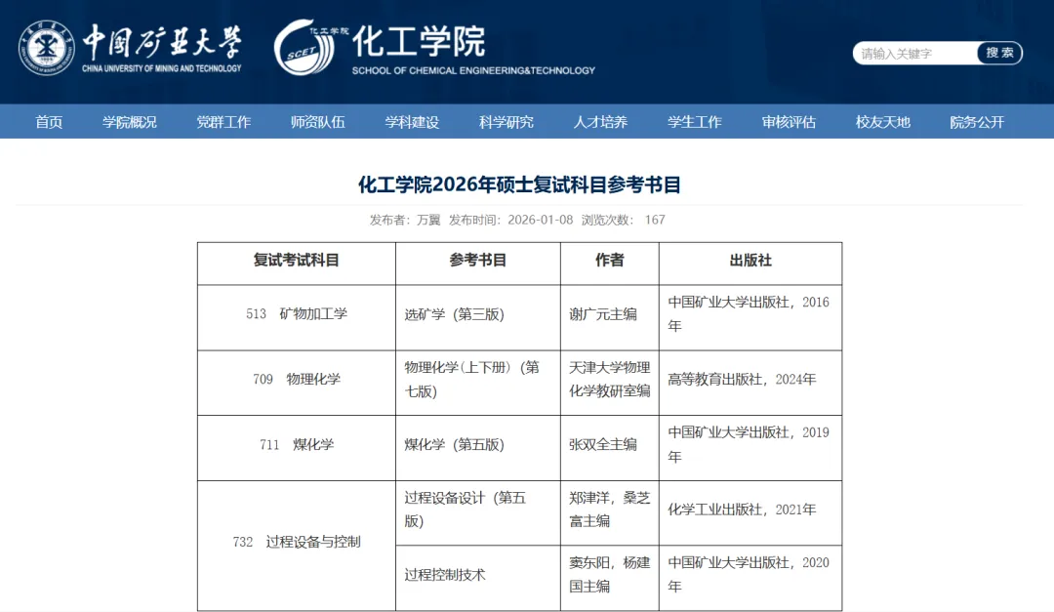Image resolution: width=1054 pixels, height=612 pixels.
Task: Open the 校友天地 menu
Action: [882, 122]
